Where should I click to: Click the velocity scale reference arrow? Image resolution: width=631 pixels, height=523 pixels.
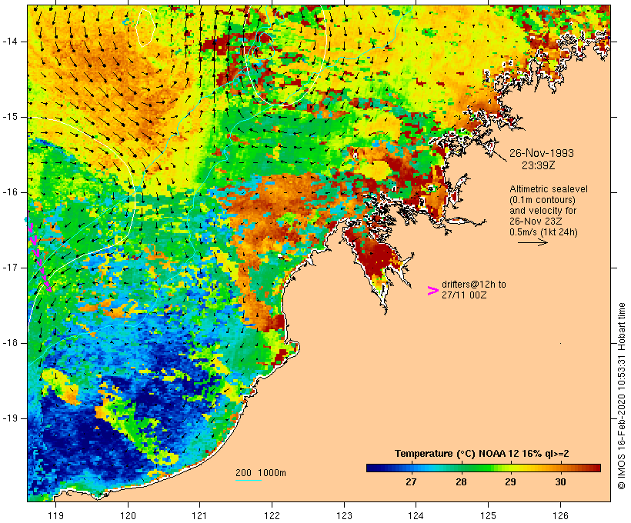click(x=533, y=242)
